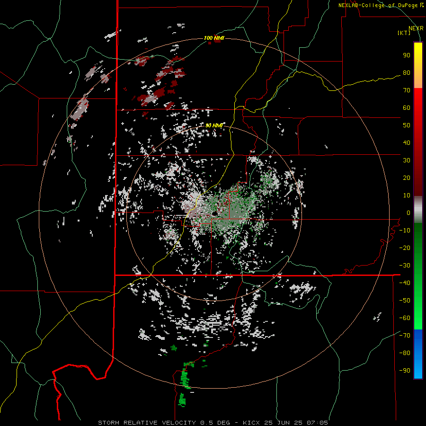Click the -10 value on the velocity scale
Viewport: 426px width, 426px height.
[x=405, y=231]
